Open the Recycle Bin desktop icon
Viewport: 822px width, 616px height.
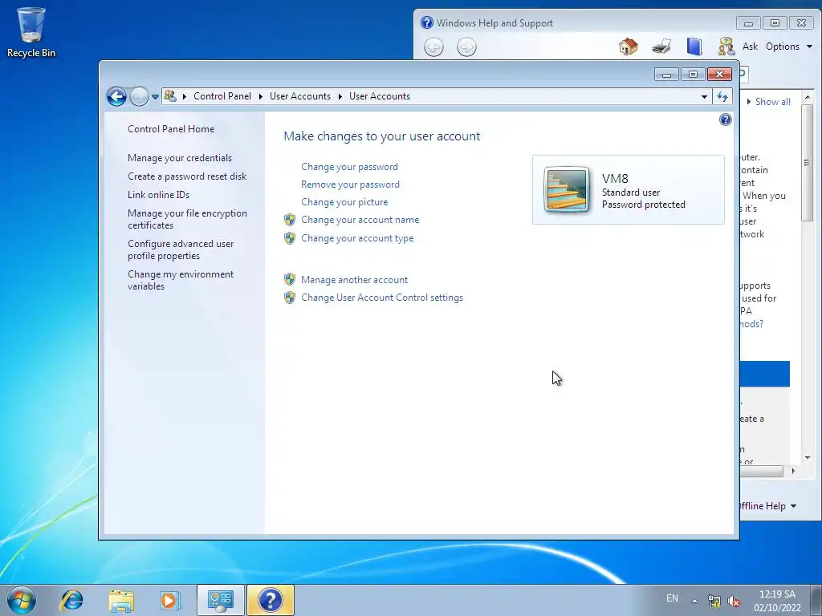click(x=31, y=32)
